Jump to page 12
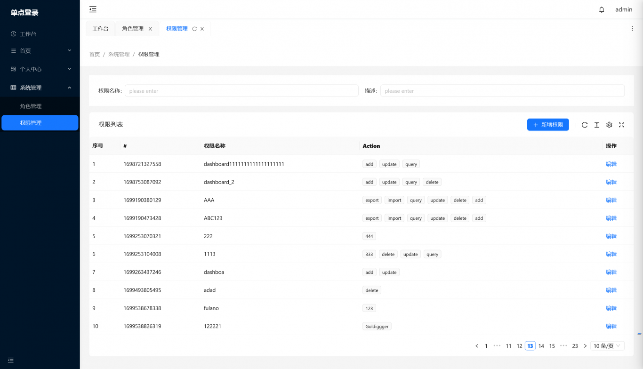 click(519, 346)
